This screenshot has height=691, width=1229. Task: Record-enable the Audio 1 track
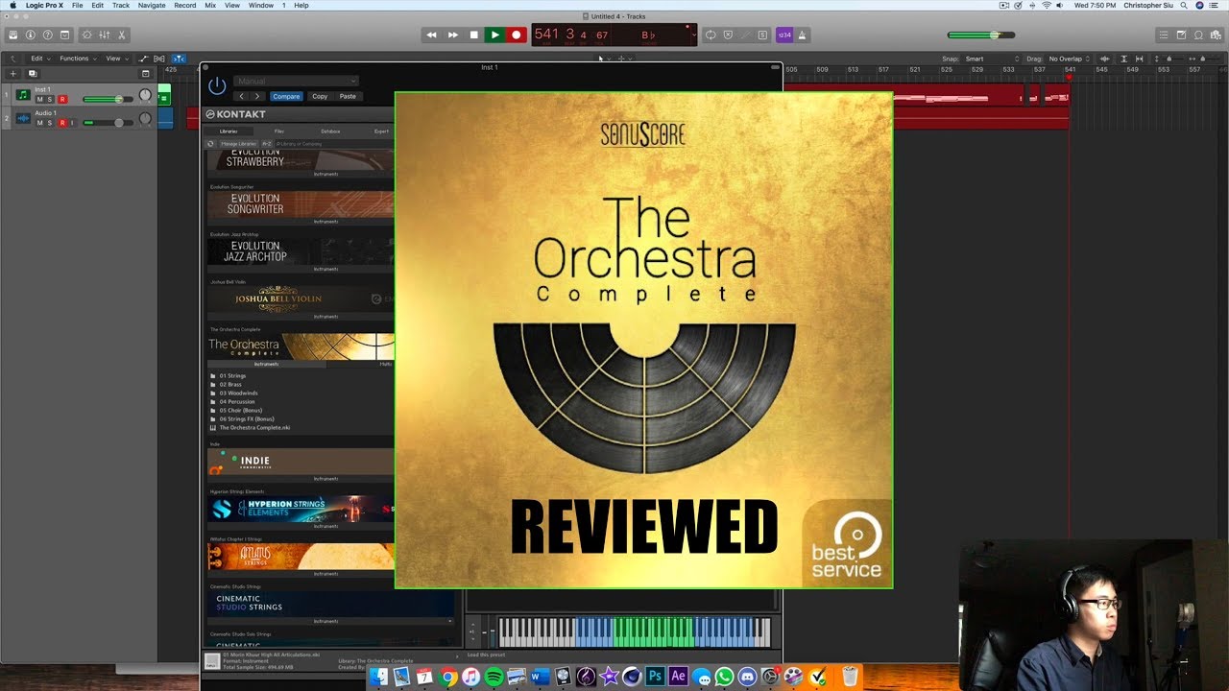(x=62, y=123)
